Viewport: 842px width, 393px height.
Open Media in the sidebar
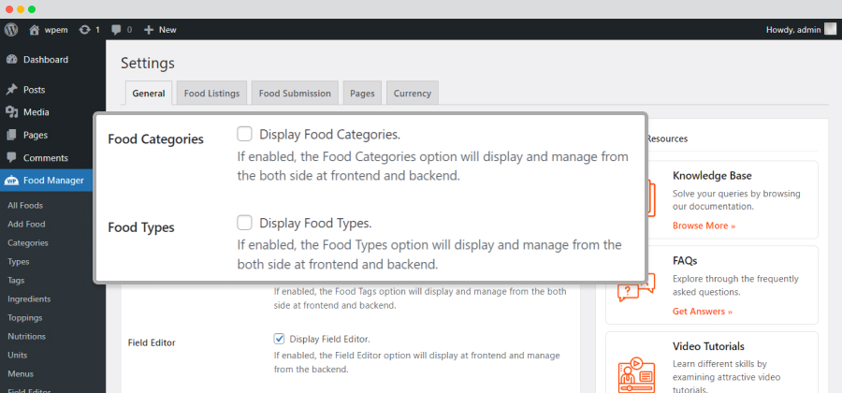(x=36, y=112)
